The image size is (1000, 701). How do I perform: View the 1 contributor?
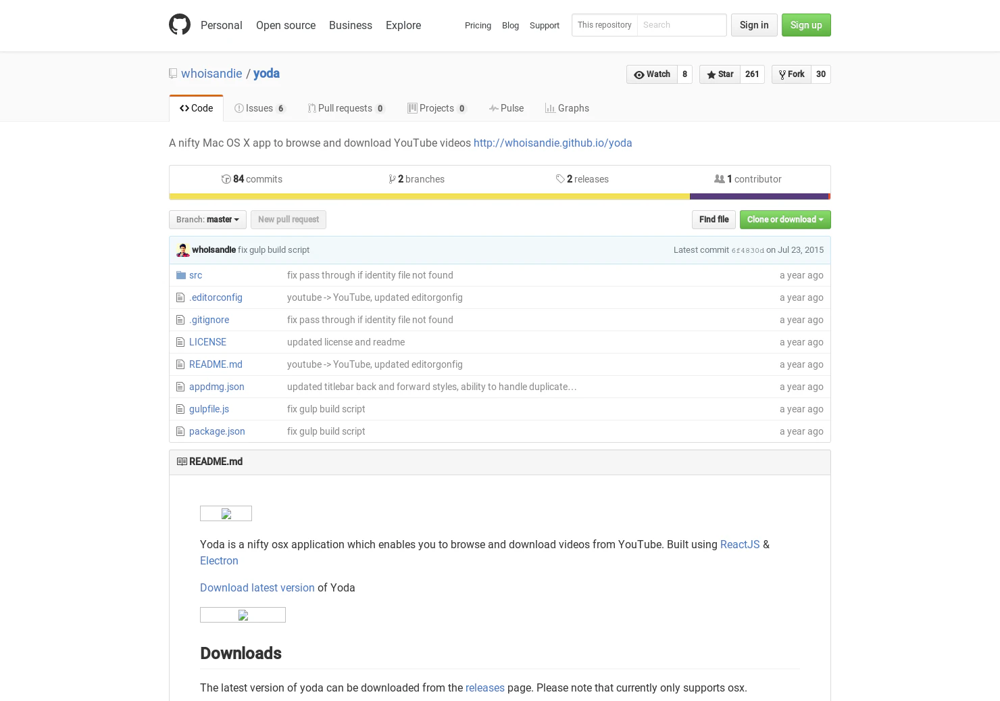[748, 179]
